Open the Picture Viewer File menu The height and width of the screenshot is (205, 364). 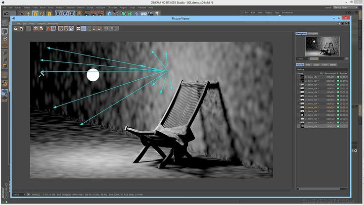(18, 23)
